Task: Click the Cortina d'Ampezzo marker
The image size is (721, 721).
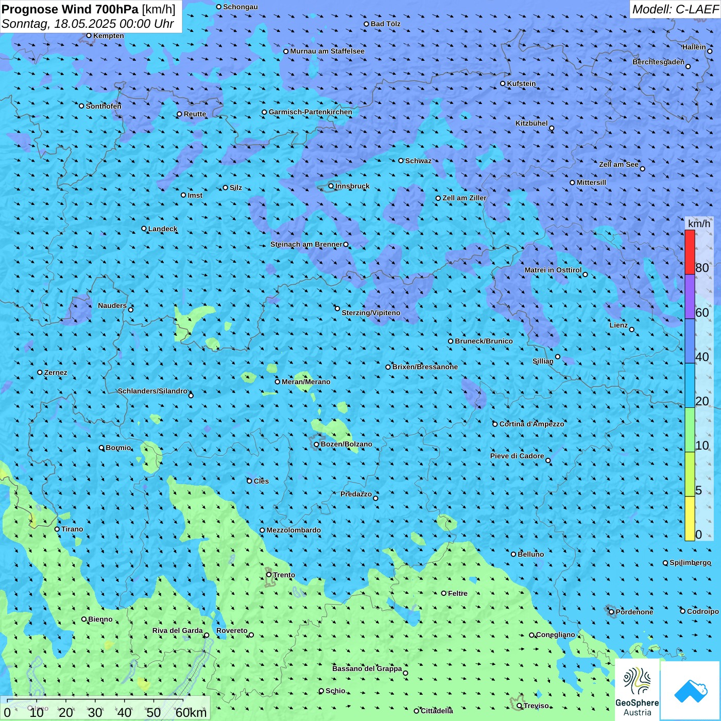Action: pos(495,424)
